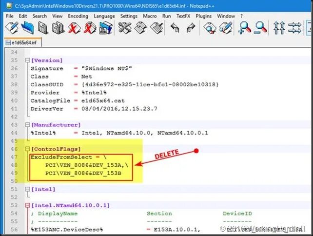The height and width of the screenshot is (236, 313).
Task: Print the document using printer icon
Action: 106,28
